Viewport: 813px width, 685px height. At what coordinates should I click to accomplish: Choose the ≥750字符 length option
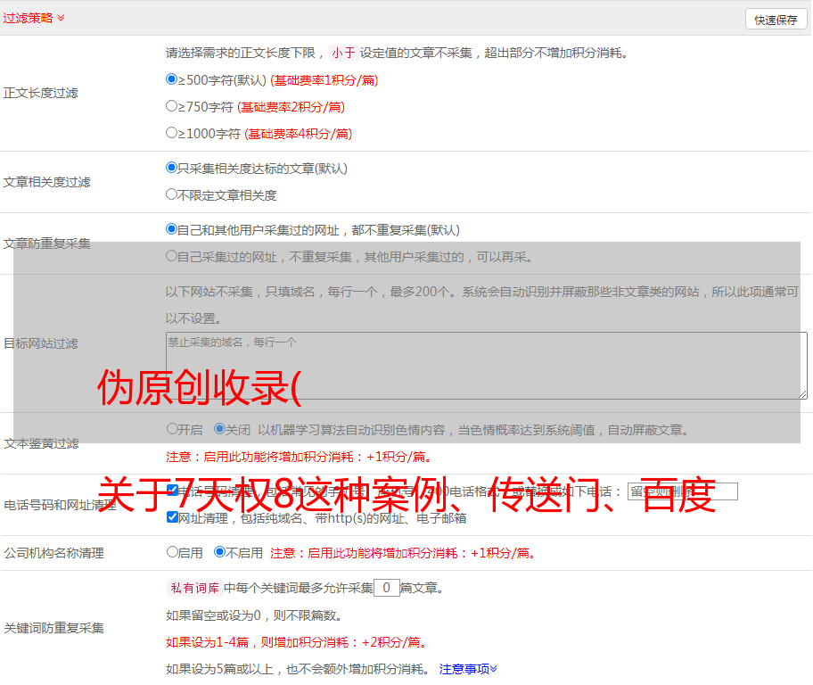(x=172, y=106)
